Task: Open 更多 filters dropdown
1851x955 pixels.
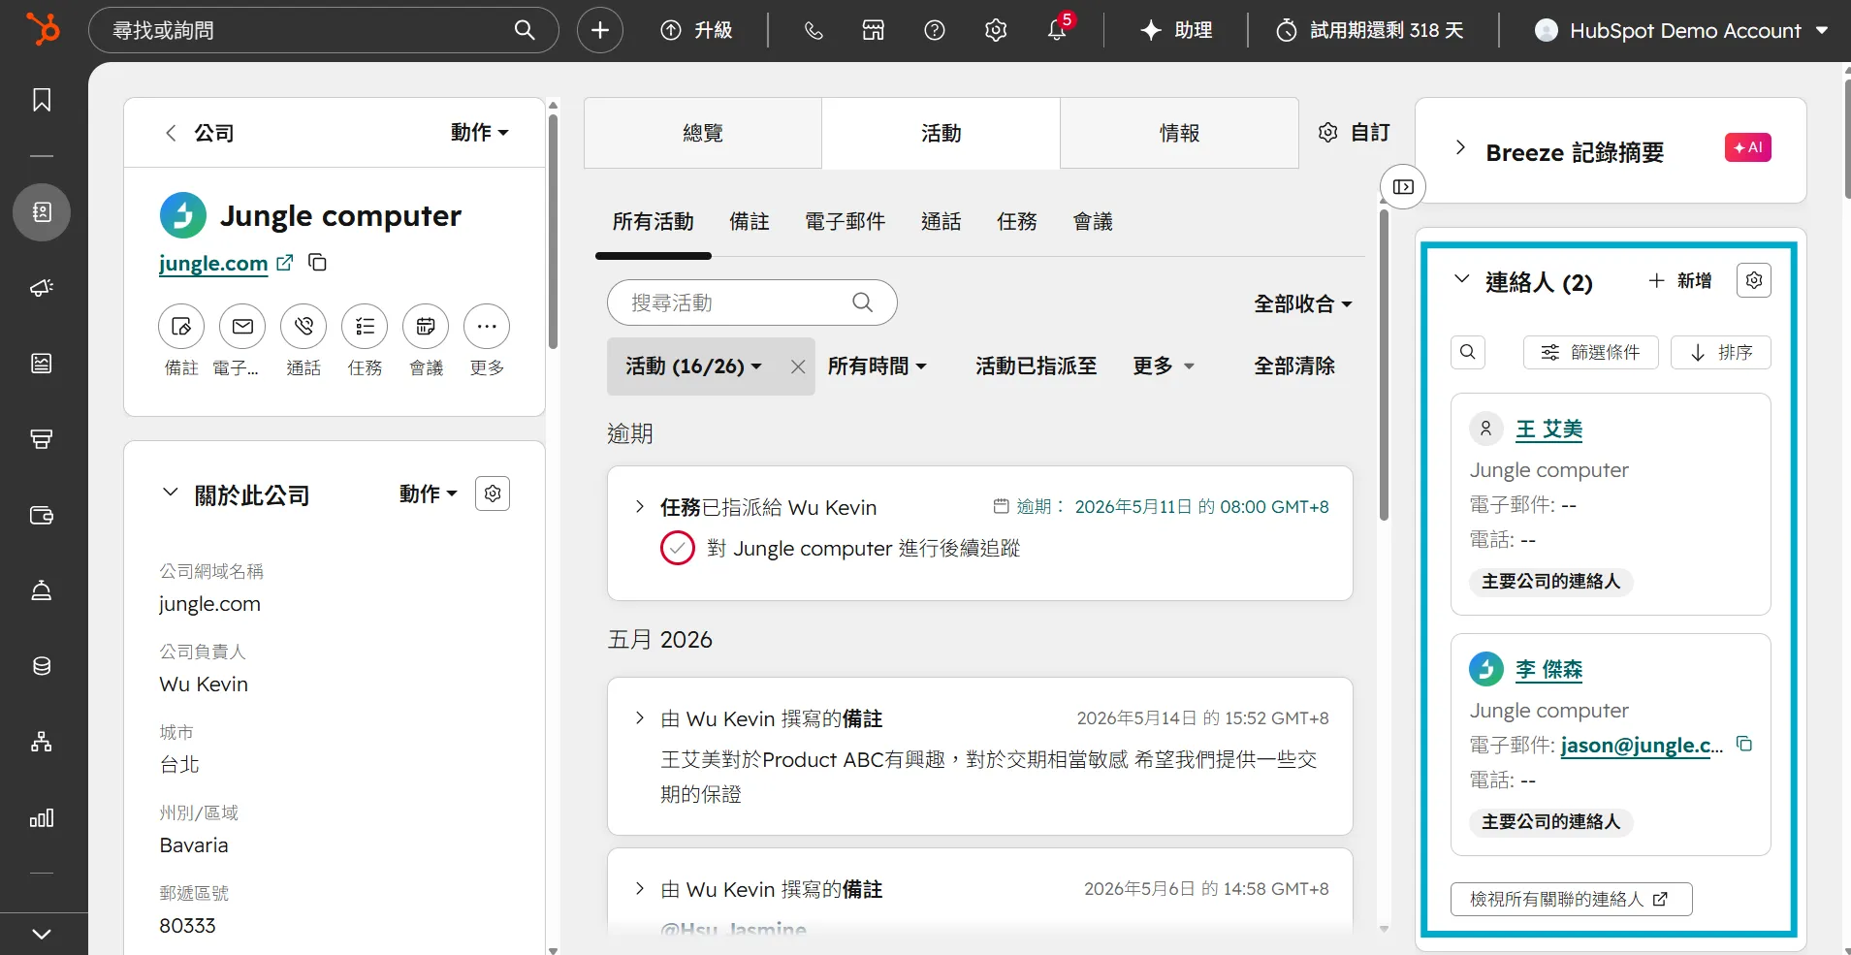Action: click(x=1164, y=366)
